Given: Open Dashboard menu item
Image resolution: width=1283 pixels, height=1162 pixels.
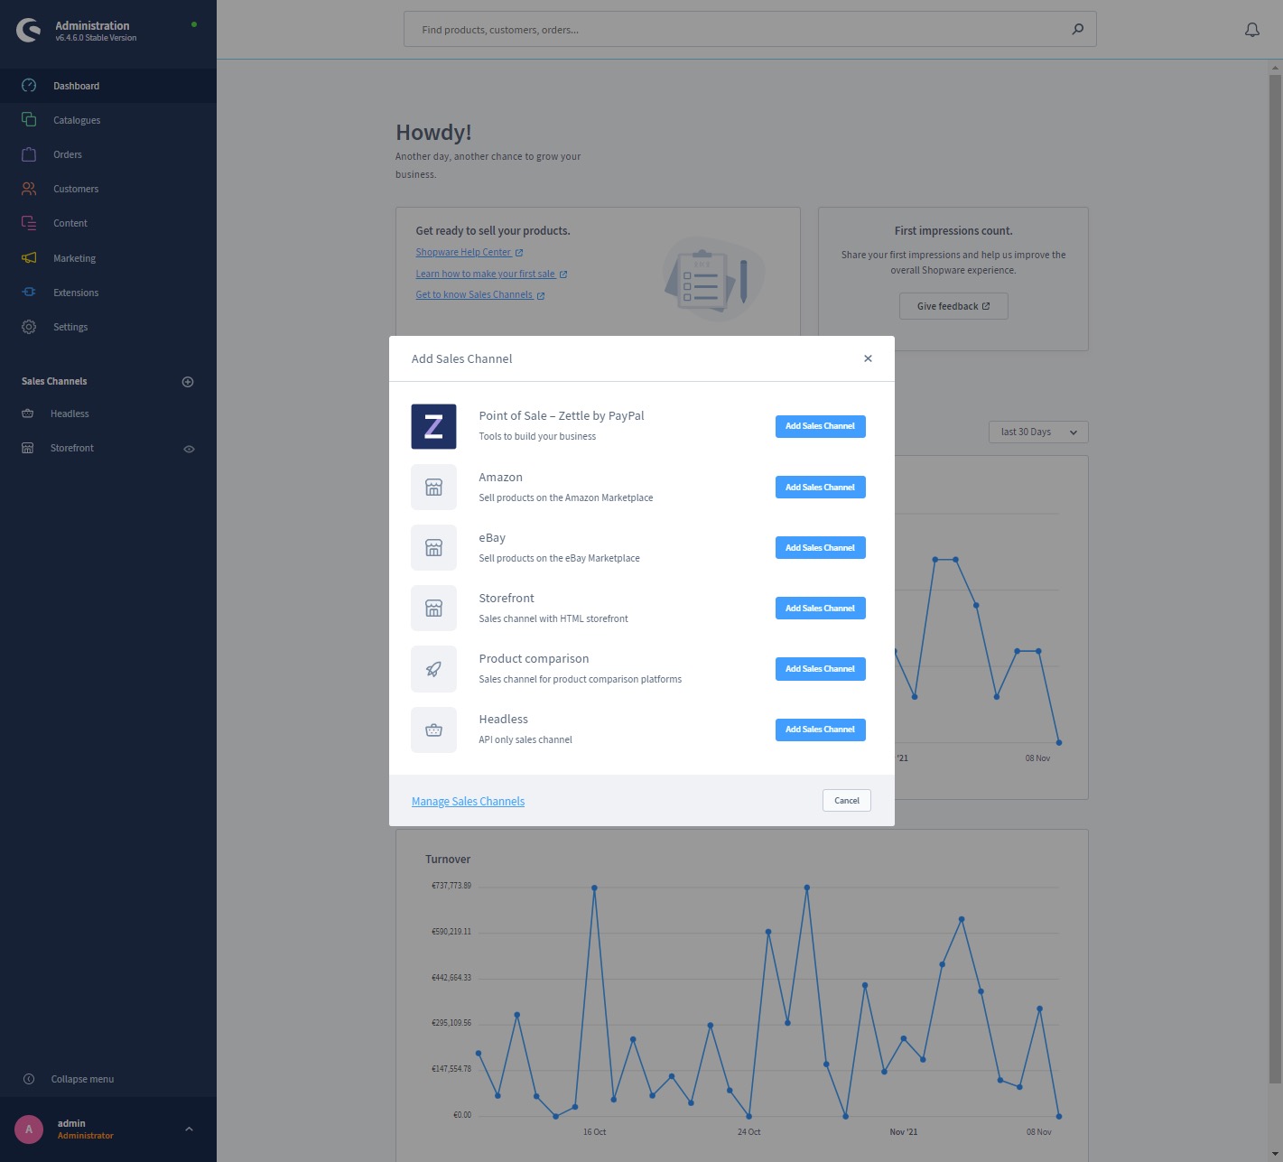Looking at the screenshot, I should 108,86.
